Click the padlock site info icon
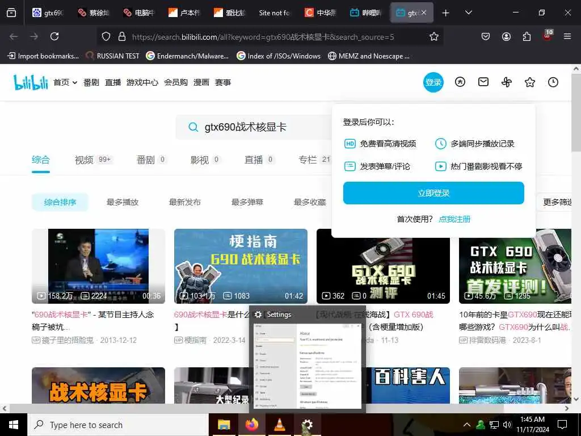This screenshot has width=581, height=436. 122,36
